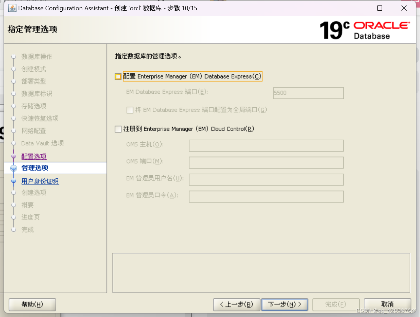This screenshot has width=420, height=317.
Task: Select 创建模式 step in sidebar
Action: coord(34,69)
